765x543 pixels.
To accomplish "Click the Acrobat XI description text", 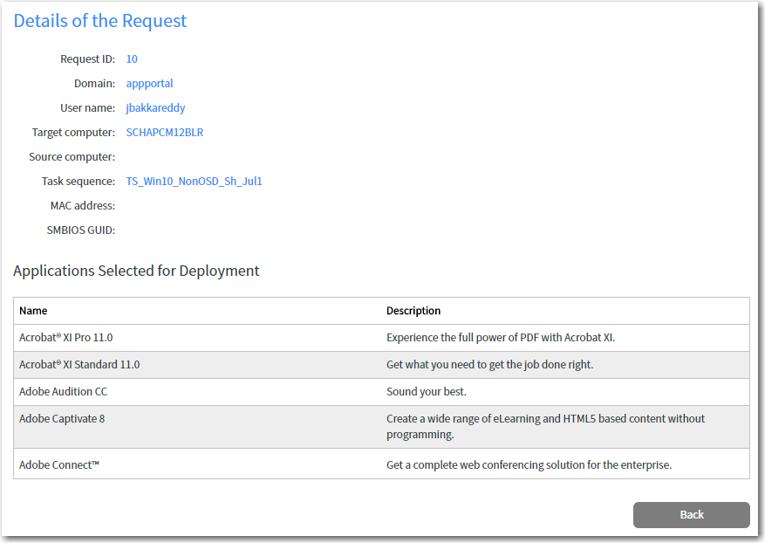I will click(503, 337).
